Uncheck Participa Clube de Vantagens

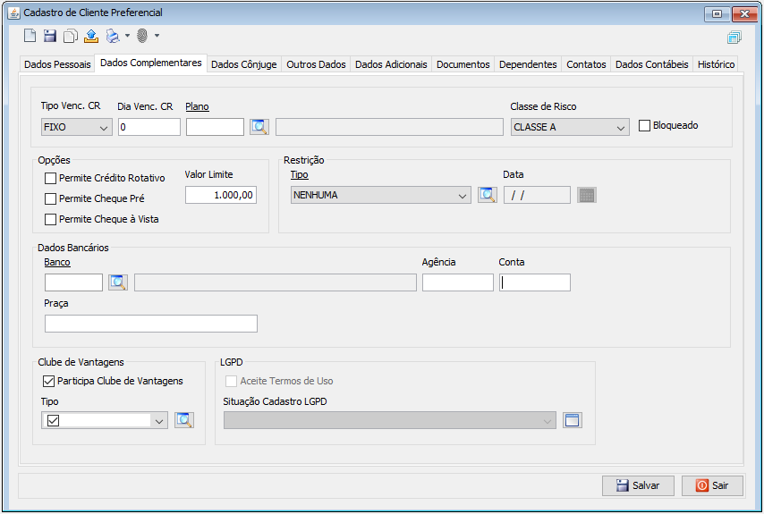(49, 381)
